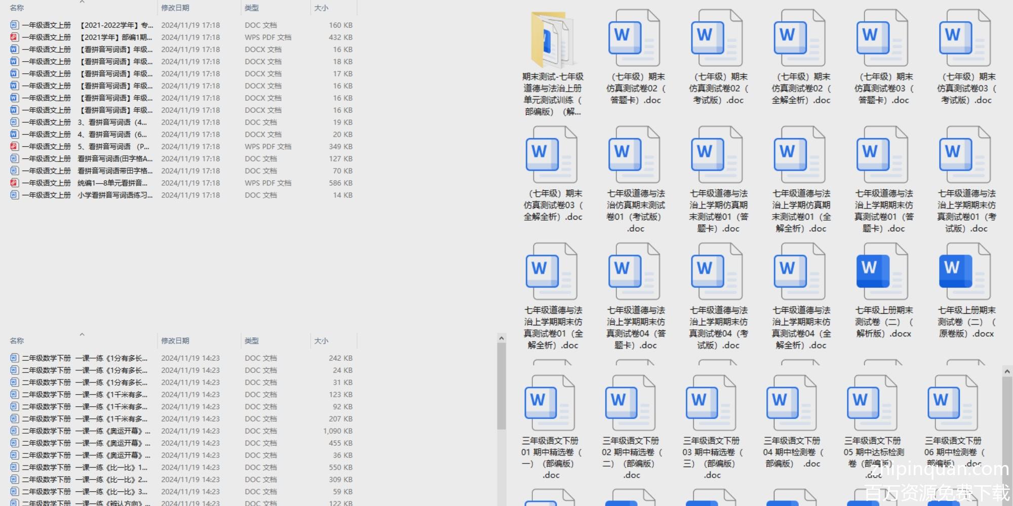Click 类型 column header in the 一年级语文上册 list
Viewport: 1013px width, 506px height.
[252, 8]
